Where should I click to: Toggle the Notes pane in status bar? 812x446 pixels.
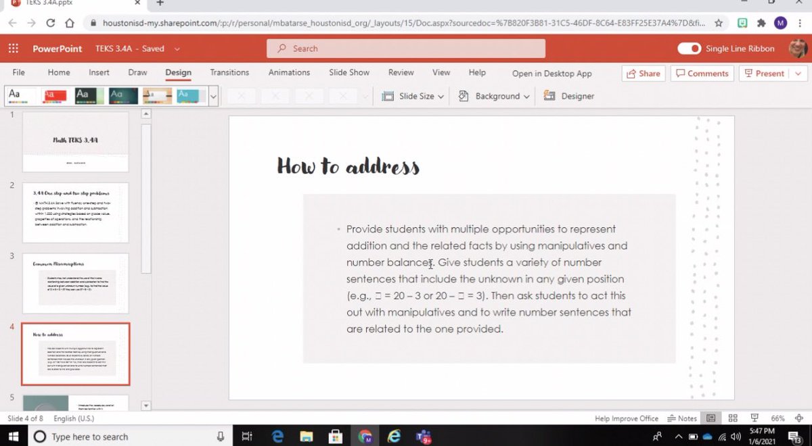click(682, 418)
